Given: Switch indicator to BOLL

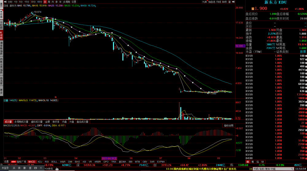Looking at the screenshot, I should [x=54, y=161].
